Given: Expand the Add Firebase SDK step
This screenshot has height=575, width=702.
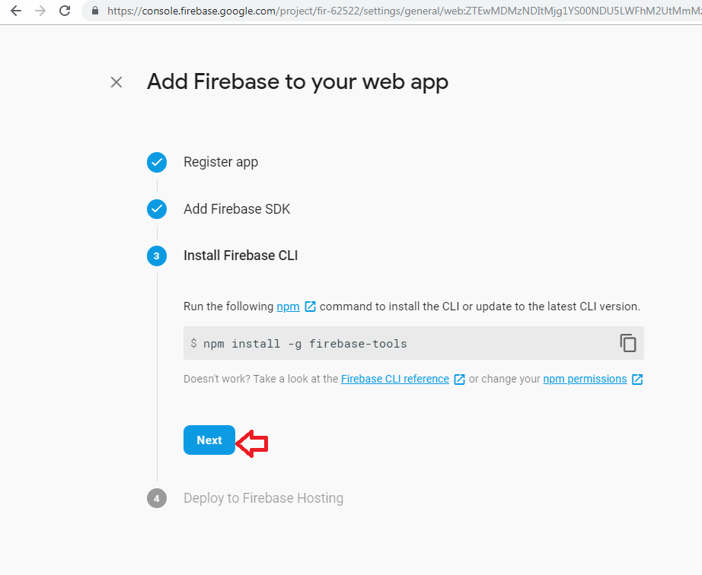Looking at the screenshot, I should tap(237, 209).
